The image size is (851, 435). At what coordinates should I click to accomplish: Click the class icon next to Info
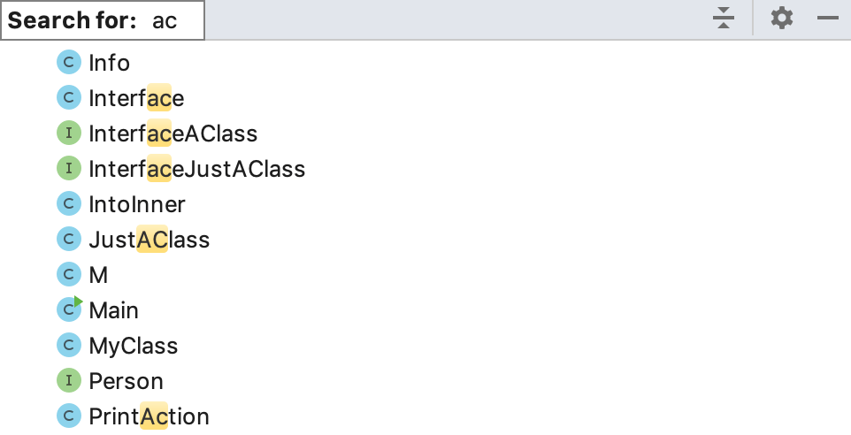(69, 63)
